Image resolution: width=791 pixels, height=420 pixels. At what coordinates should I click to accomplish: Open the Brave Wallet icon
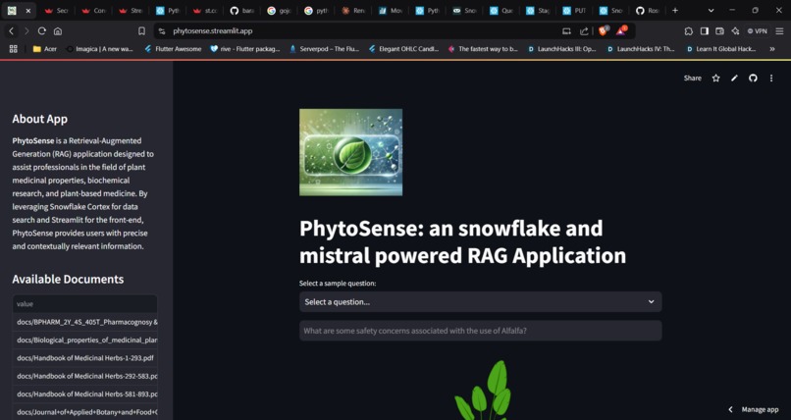(720, 31)
